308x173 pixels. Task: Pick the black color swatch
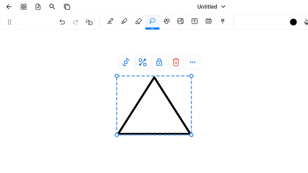(293, 22)
